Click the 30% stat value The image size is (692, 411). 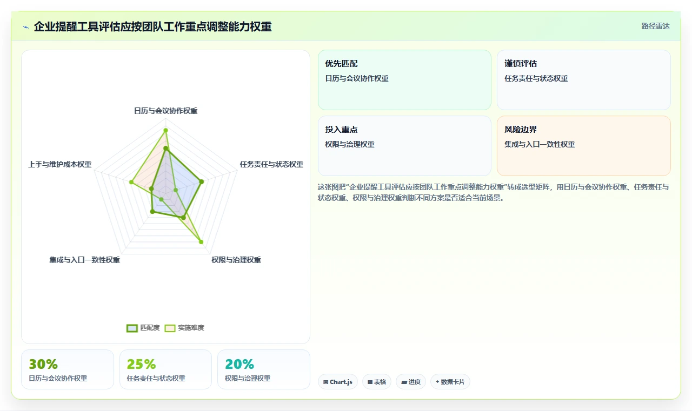(x=43, y=365)
